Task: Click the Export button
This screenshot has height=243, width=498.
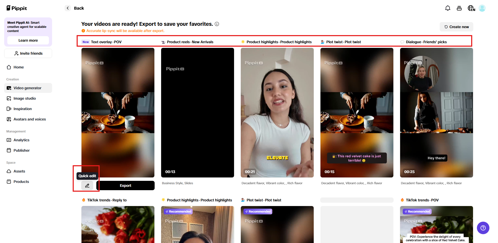Action: 125,186
